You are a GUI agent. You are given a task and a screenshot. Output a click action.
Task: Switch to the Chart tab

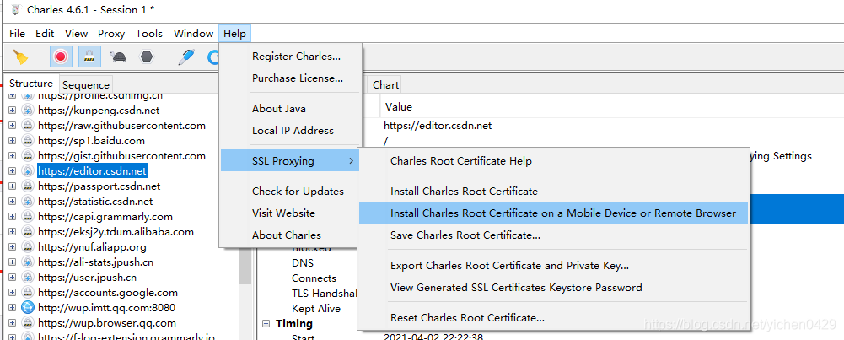385,84
